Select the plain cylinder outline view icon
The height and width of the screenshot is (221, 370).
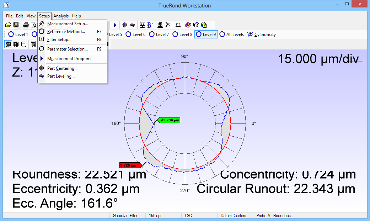point(24,44)
